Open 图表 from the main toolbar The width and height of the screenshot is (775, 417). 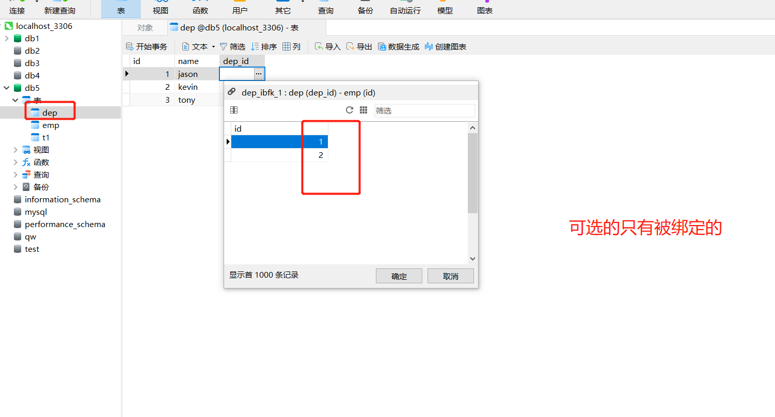(485, 9)
